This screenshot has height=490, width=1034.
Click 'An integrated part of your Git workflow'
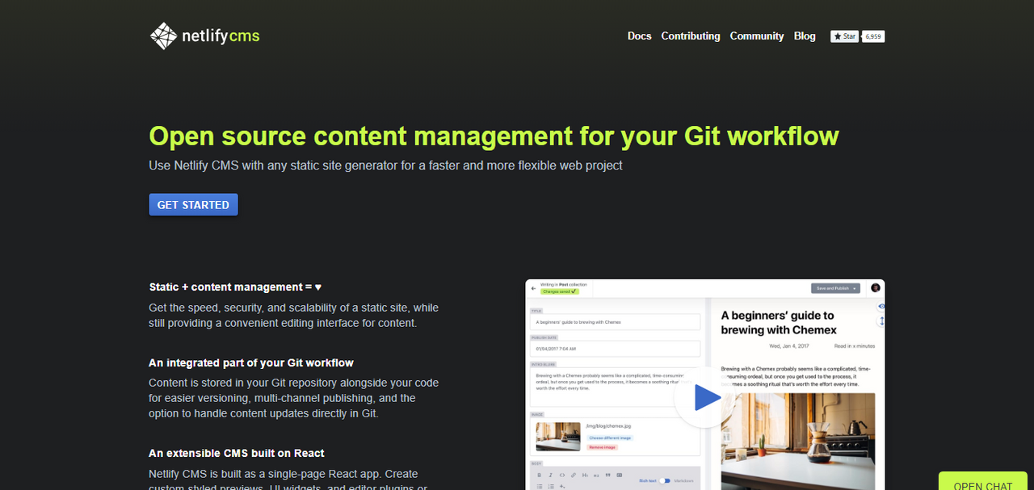pos(251,362)
